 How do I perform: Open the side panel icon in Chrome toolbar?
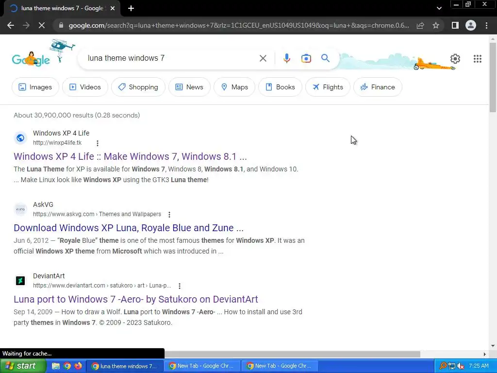click(x=455, y=25)
